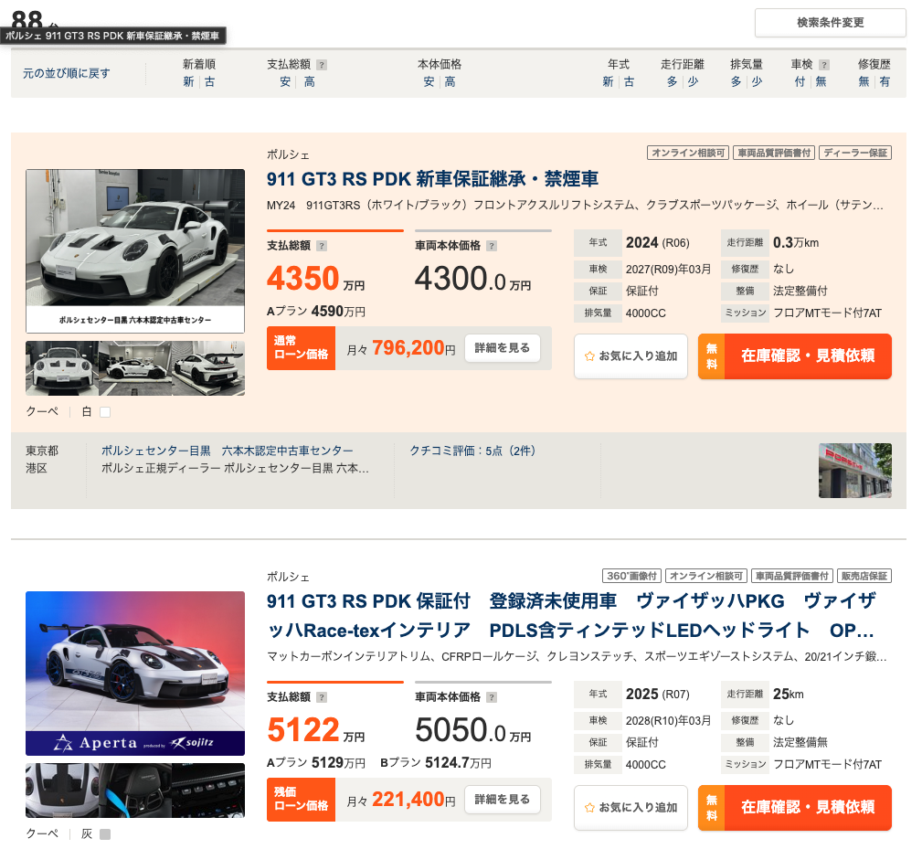
Task: Sort 支払総額 by 安 (cheapest)
Action: (285, 81)
